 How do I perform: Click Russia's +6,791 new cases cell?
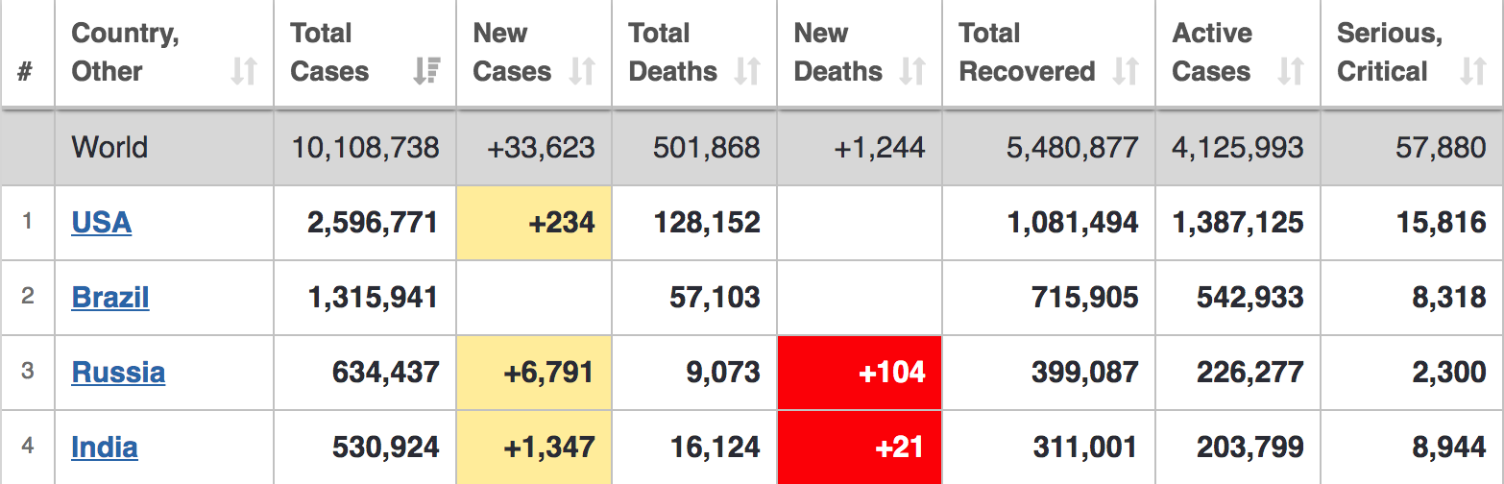pos(534,373)
